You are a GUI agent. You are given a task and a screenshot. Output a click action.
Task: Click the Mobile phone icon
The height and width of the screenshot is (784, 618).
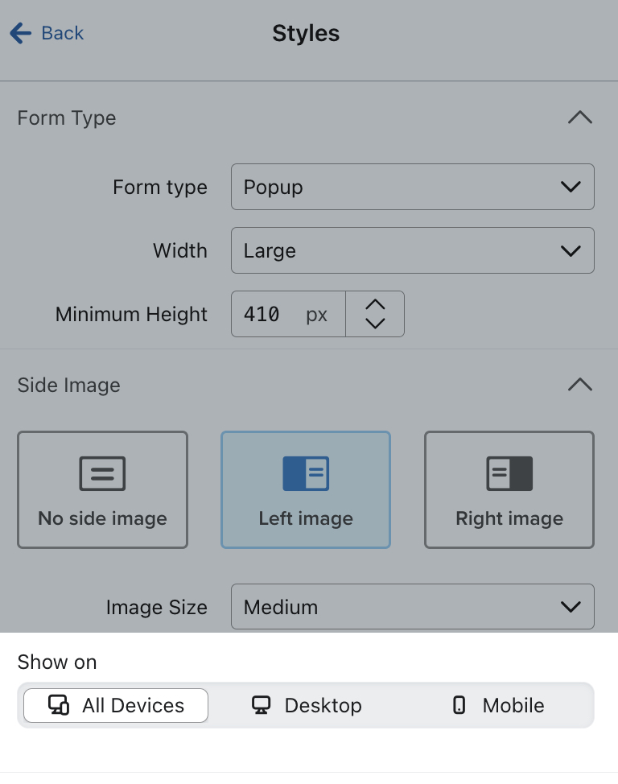click(459, 705)
